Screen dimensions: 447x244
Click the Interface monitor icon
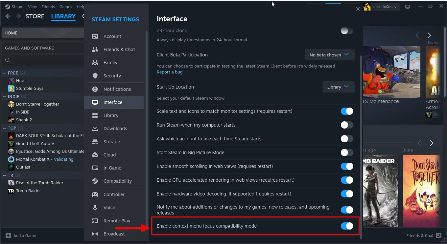click(x=95, y=102)
